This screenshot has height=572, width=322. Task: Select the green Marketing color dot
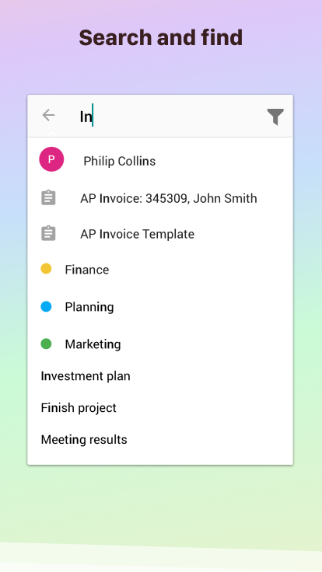(x=46, y=344)
